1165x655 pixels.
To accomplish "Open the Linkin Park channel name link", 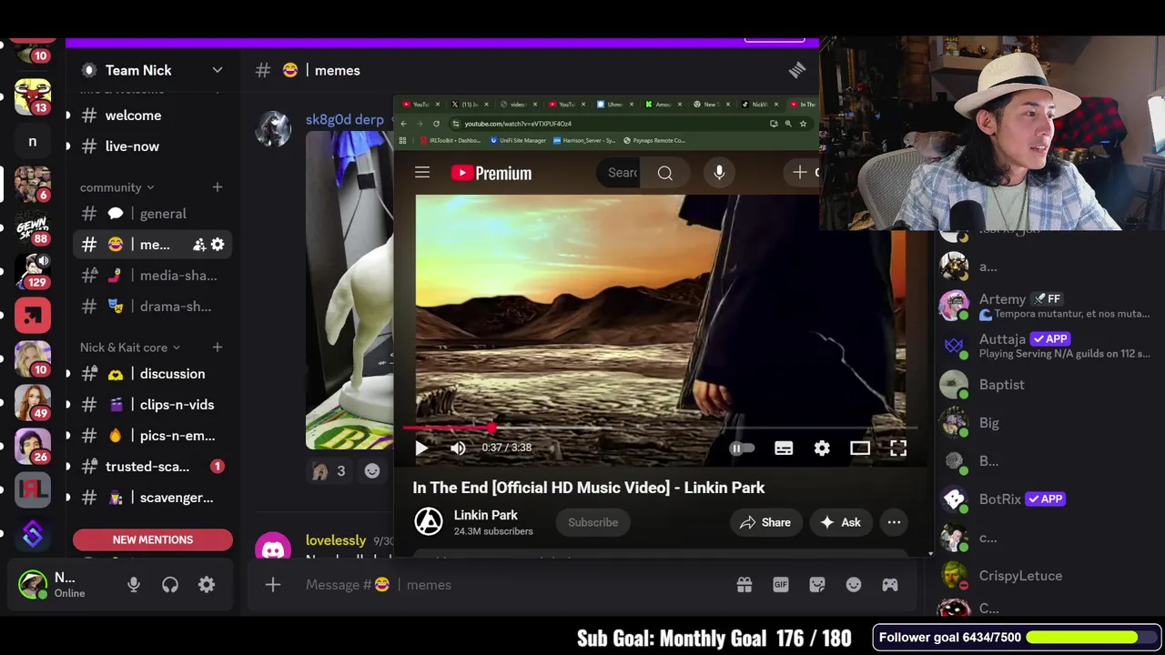I will [x=485, y=515].
